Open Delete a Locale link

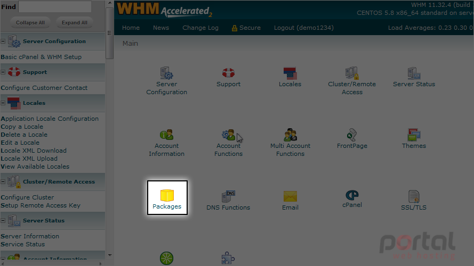24,135
